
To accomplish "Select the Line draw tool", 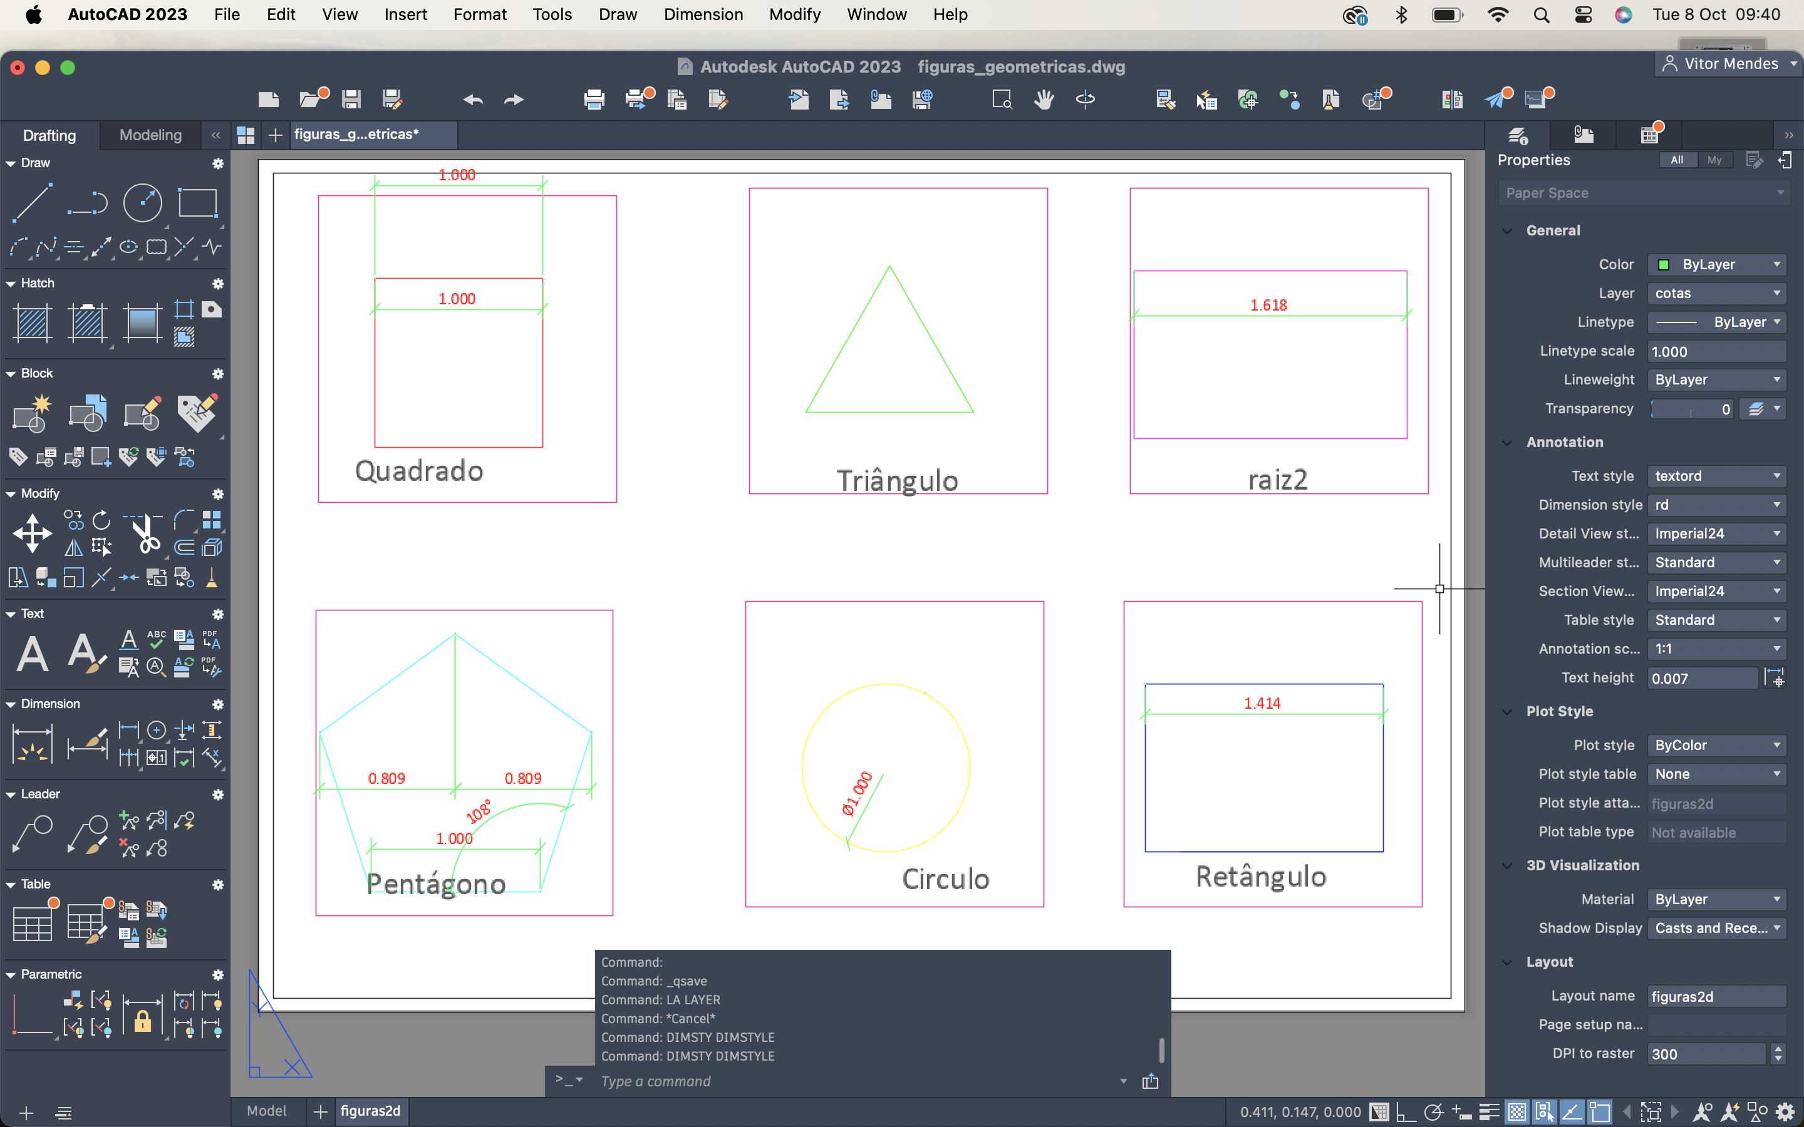I will (33, 203).
